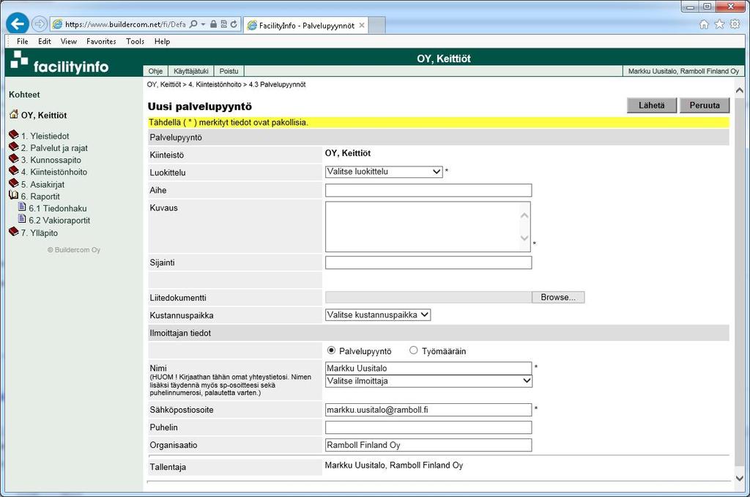
Task: Click the OY, Keittiöt sidebar link
Action: (x=44, y=115)
